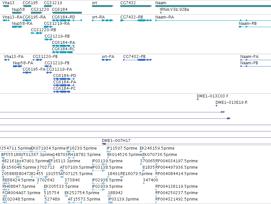Select transcript CG31219-RA
271x204 pixels.
[x=57, y=24]
